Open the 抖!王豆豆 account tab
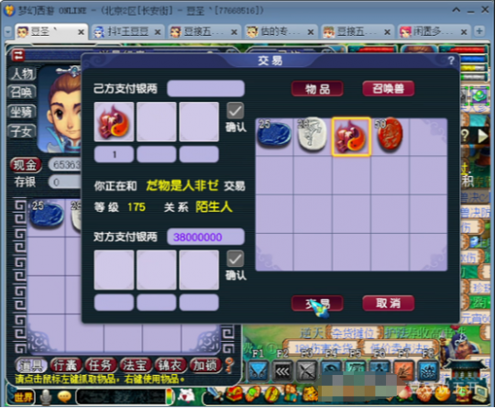Image resolution: width=495 pixels, height=408 pixels. 127,31
